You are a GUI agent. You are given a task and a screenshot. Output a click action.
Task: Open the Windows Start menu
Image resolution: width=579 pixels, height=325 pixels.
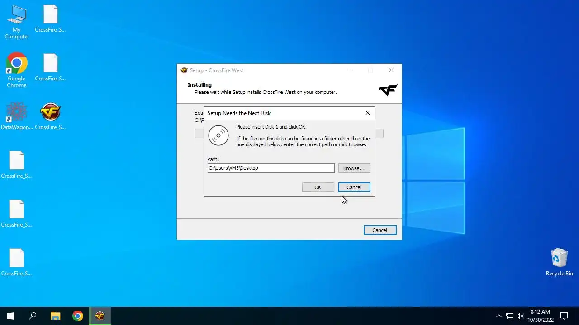(11, 316)
